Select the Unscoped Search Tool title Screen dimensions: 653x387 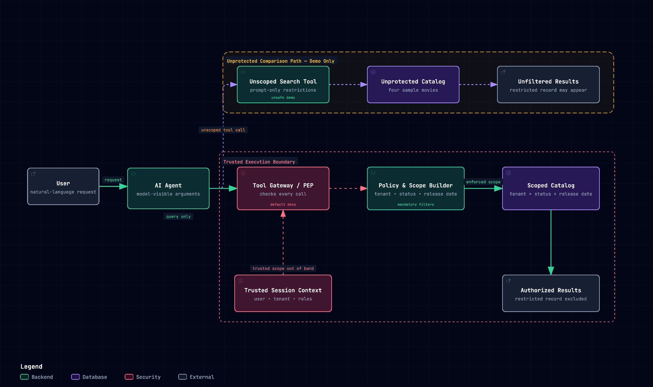click(x=283, y=81)
